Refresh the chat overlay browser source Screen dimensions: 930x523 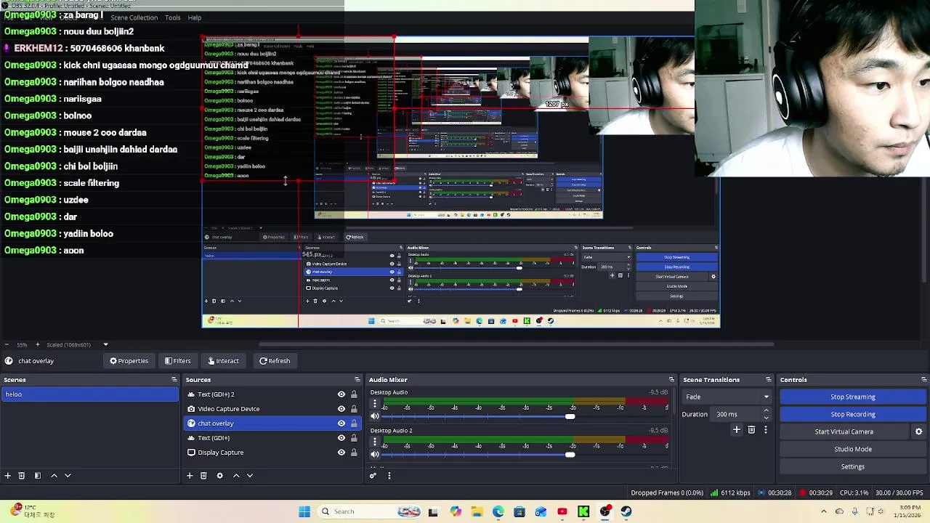[275, 361]
